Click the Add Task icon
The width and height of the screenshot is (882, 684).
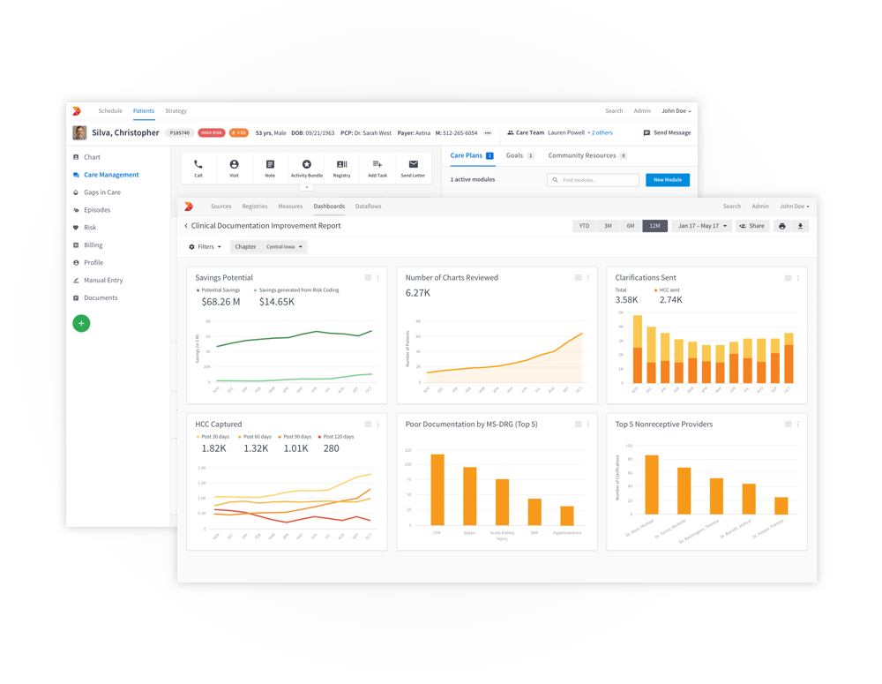(377, 165)
